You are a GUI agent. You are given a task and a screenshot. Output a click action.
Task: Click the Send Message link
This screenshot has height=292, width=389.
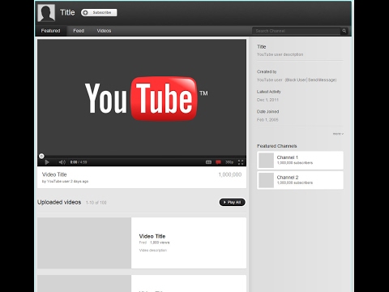322,80
